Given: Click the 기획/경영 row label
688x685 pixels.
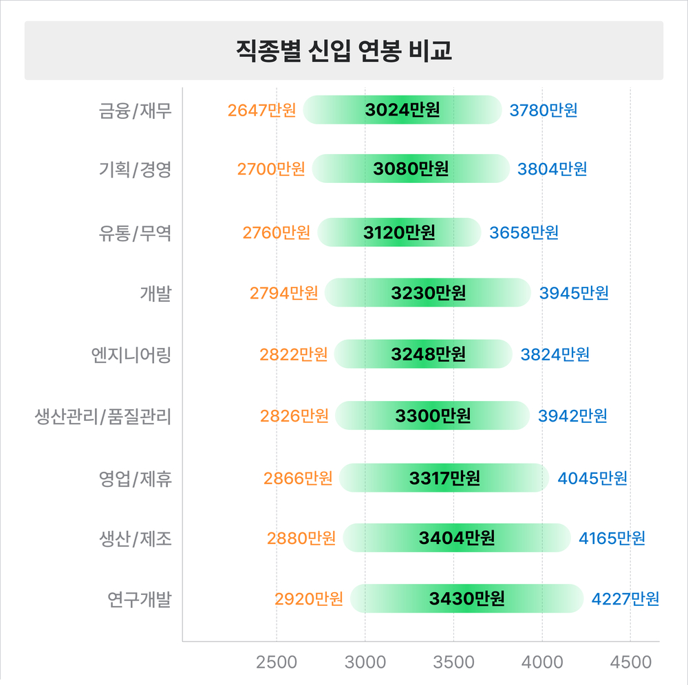Looking at the screenshot, I should point(135,169).
